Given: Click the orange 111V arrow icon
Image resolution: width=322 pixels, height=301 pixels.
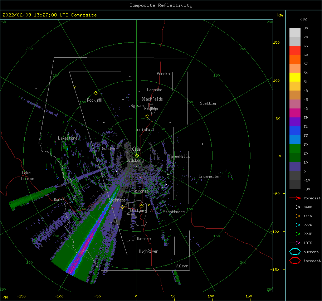Looking at the screenshot, I should (295, 216).
